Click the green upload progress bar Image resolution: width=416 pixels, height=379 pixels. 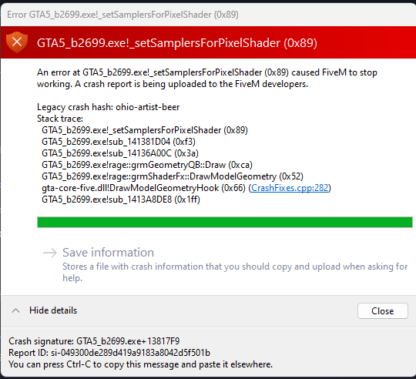[x=225, y=223]
